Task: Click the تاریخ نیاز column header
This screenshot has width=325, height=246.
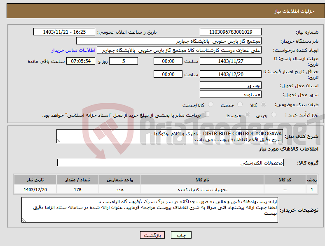Action: (35, 180)
